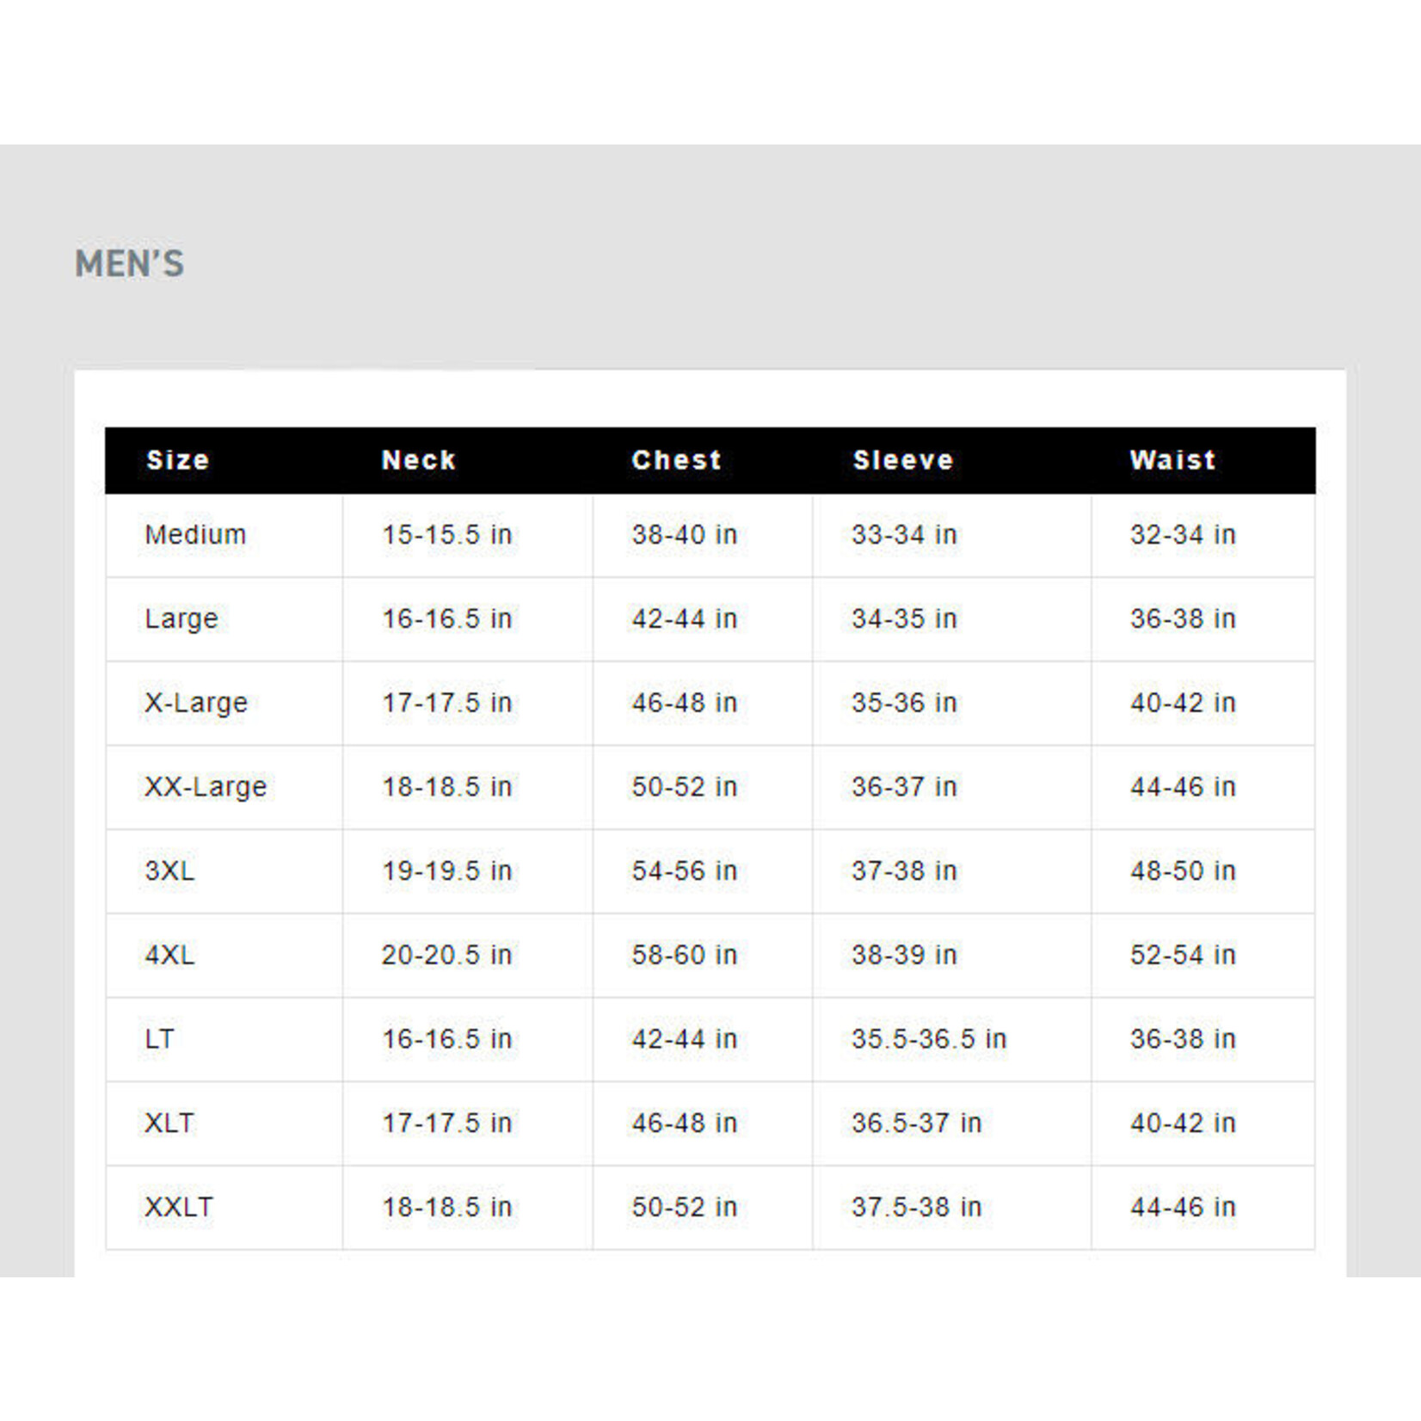Image resolution: width=1421 pixels, height=1421 pixels.
Task: Click the 37.5-38 in sleeve cell
Action: pyautogui.click(x=916, y=1207)
